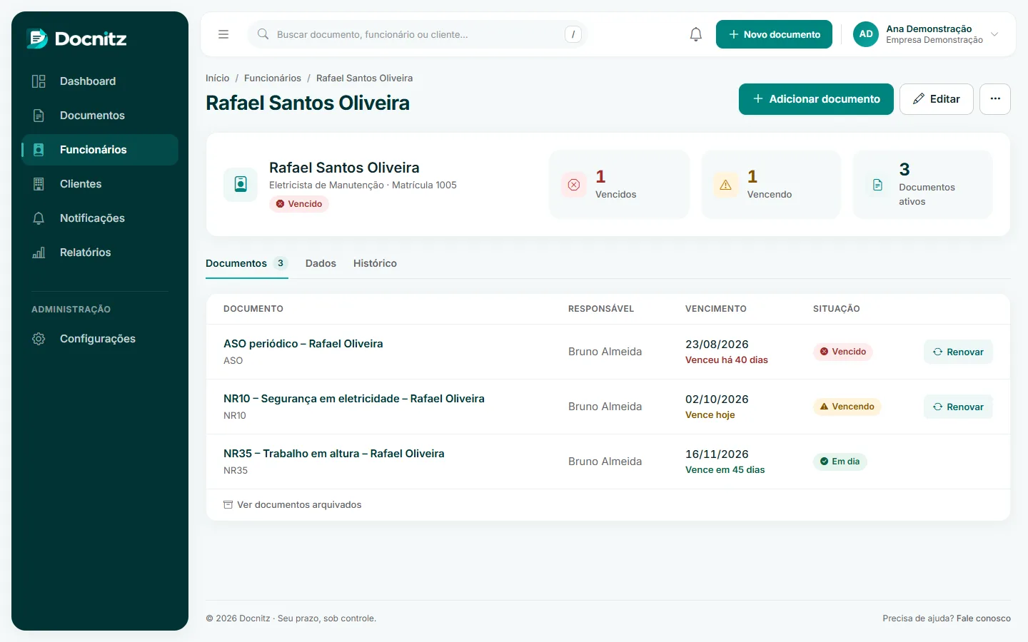
Task: Click the red Vencido badge under employee name
Action: pyautogui.click(x=299, y=204)
